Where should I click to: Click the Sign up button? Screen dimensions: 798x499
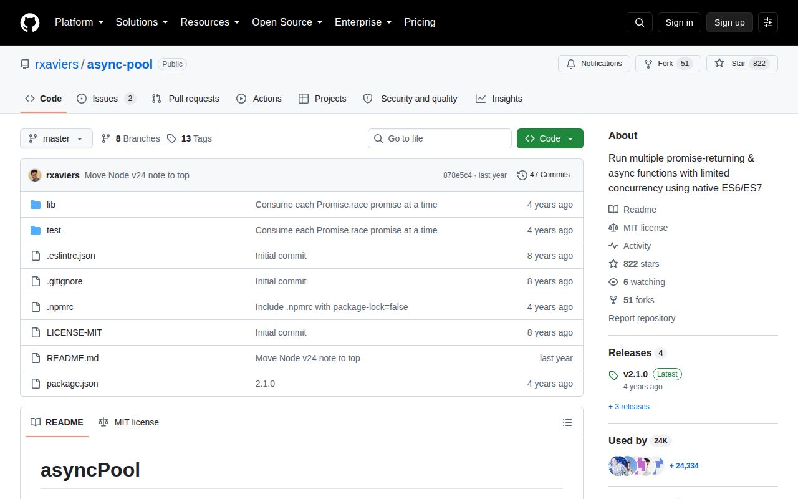pos(729,22)
